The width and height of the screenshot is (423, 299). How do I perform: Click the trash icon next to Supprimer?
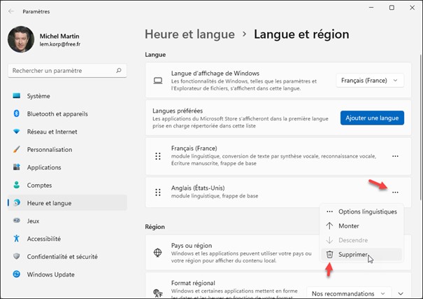pyautogui.click(x=329, y=254)
